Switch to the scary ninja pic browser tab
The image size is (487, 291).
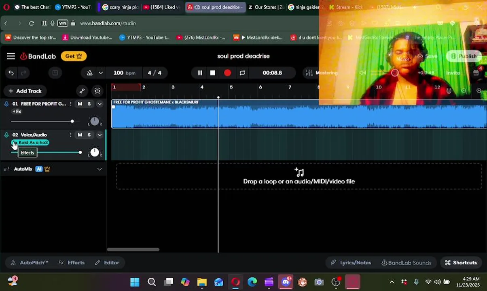pos(120,7)
